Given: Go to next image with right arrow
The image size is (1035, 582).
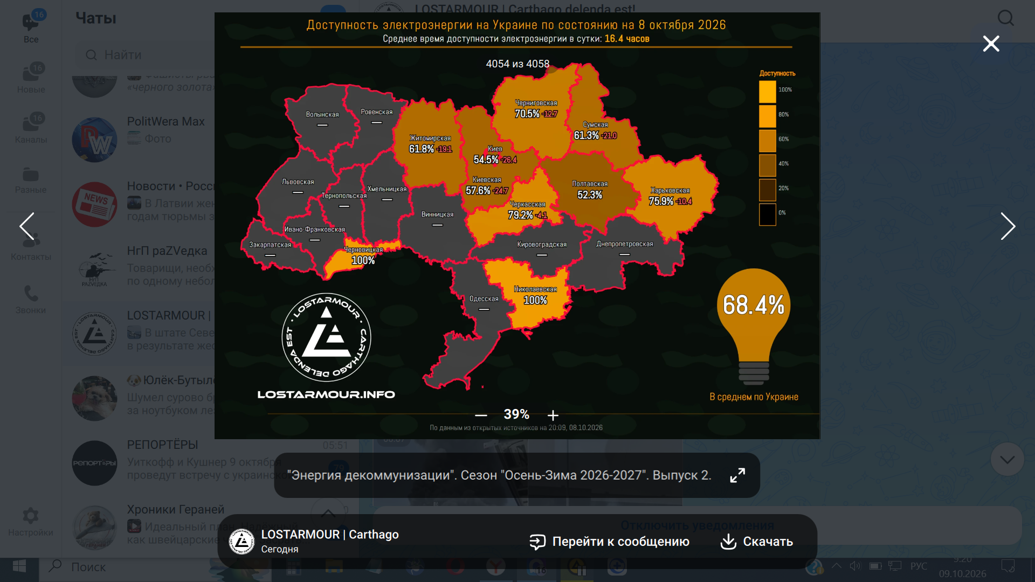Looking at the screenshot, I should tap(1008, 226).
